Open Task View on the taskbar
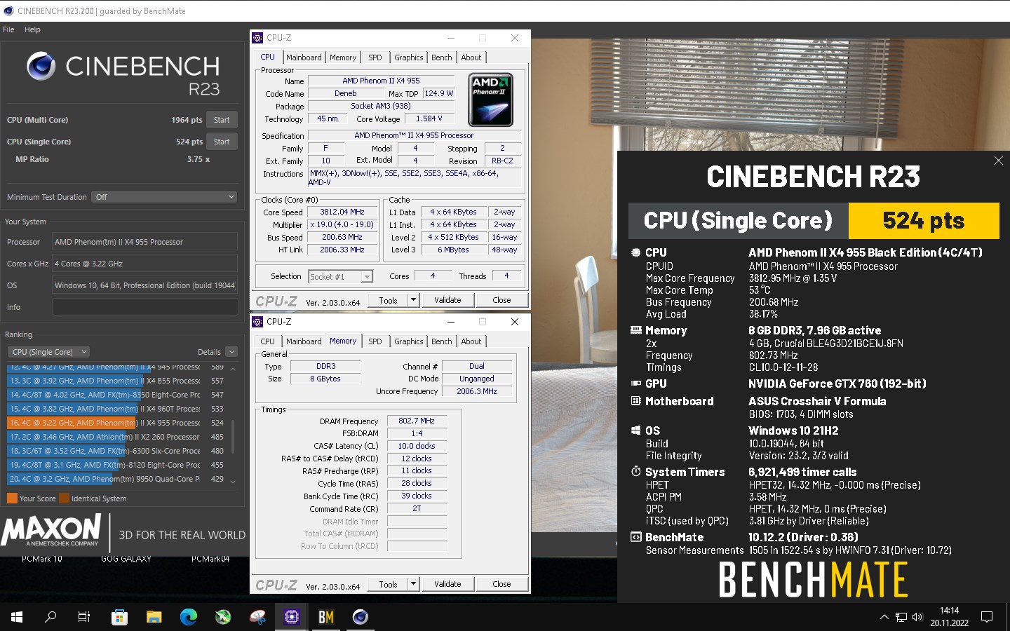The image size is (1010, 631). click(x=84, y=617)
